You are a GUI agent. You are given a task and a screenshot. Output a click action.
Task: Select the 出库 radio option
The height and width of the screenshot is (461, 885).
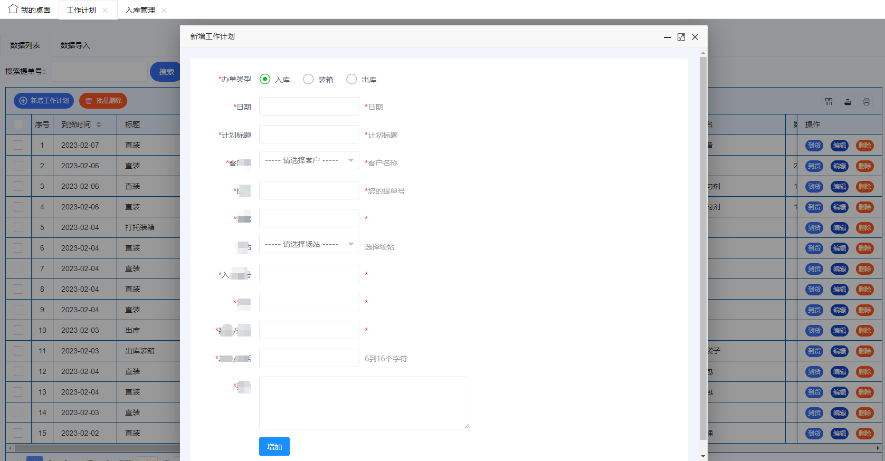351,79
